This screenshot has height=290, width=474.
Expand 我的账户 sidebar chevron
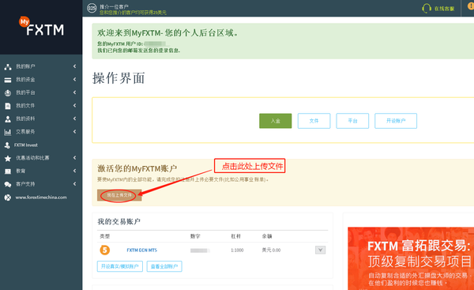tap(74, 66)
